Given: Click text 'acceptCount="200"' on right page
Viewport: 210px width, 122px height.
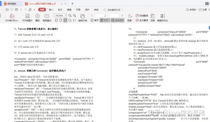Looking at the screenshot, I should 148,83.
